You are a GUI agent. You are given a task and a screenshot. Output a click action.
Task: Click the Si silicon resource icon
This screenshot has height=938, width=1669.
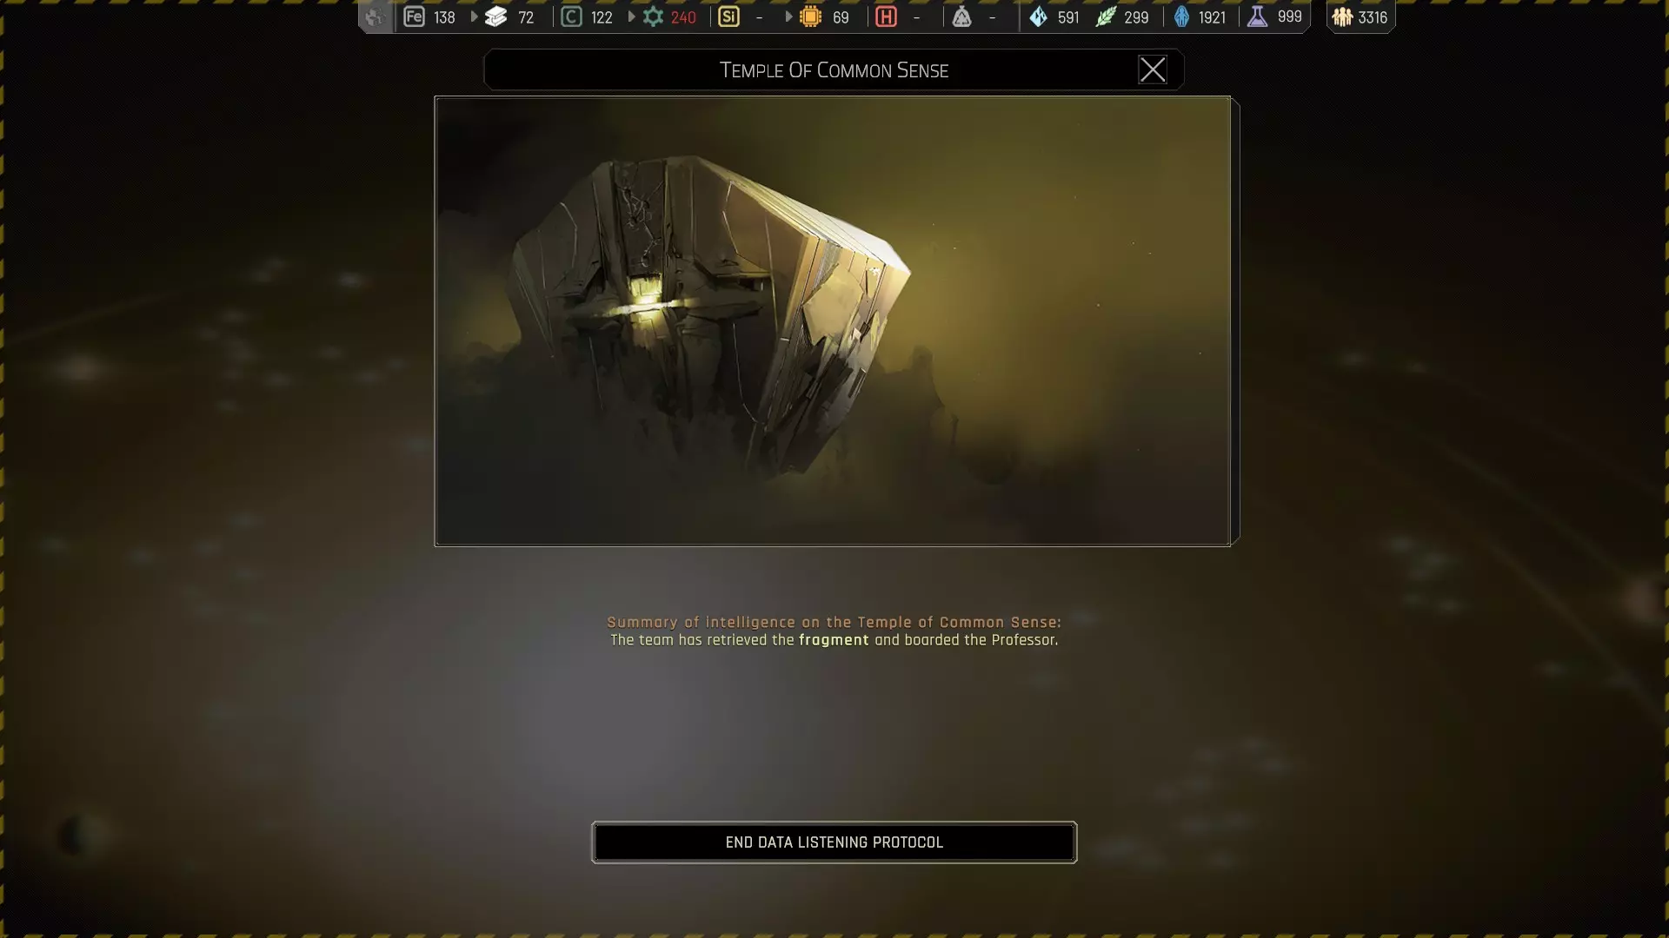[728, 17]
